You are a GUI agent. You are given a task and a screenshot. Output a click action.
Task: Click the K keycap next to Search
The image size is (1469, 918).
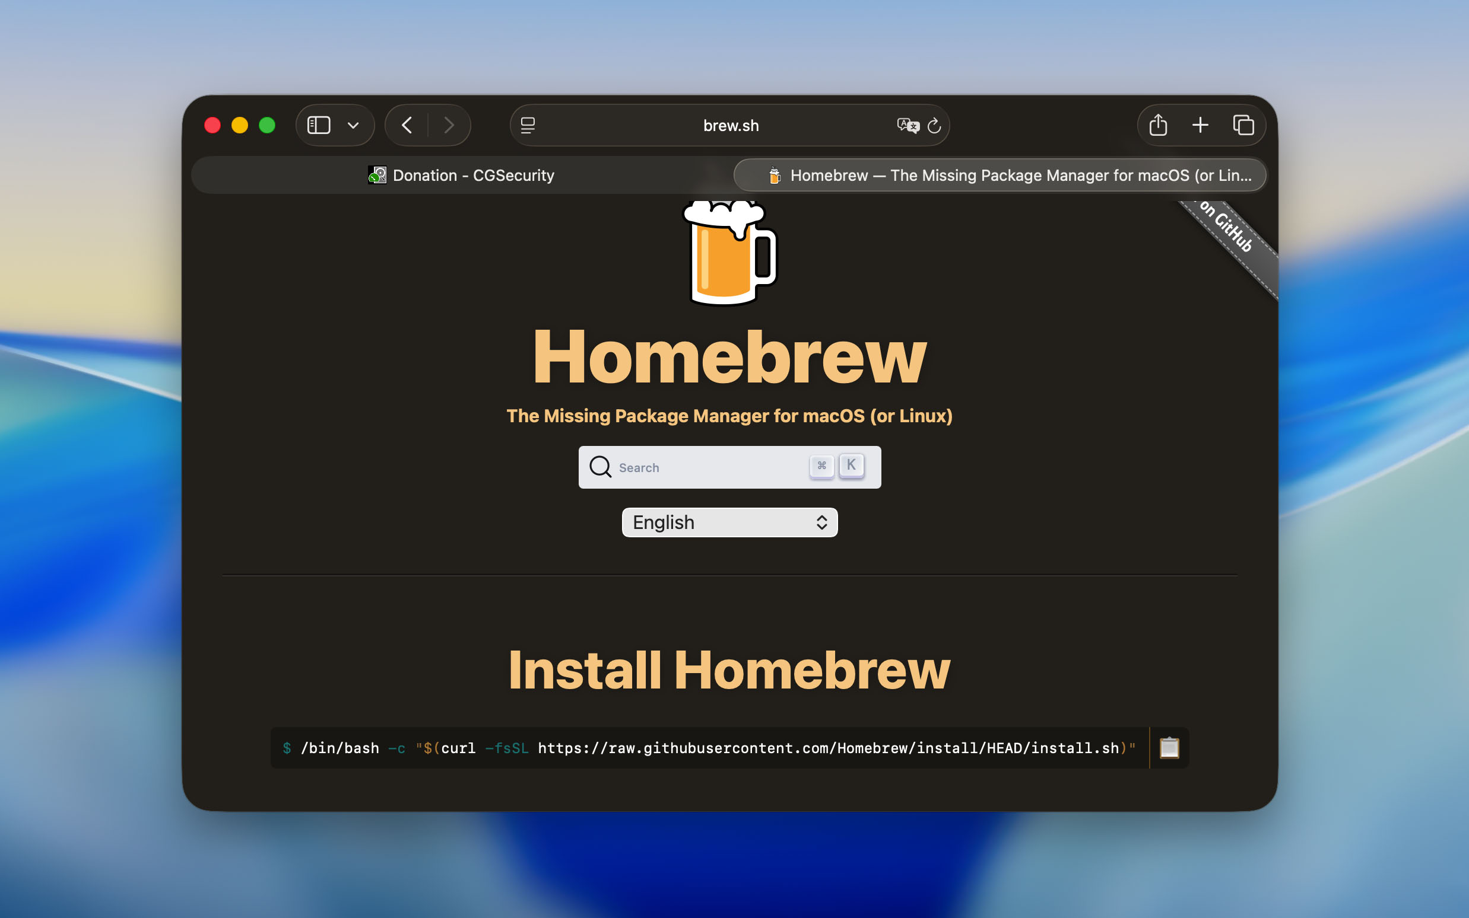click(852, 465)
